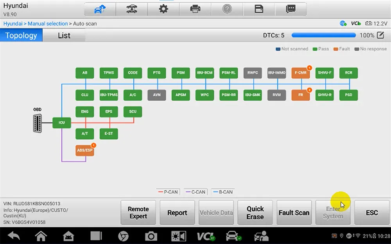391x244 pixels.
Task: Select the CLU cluster module
Action: pyautogui.click(x=85, y=95)
